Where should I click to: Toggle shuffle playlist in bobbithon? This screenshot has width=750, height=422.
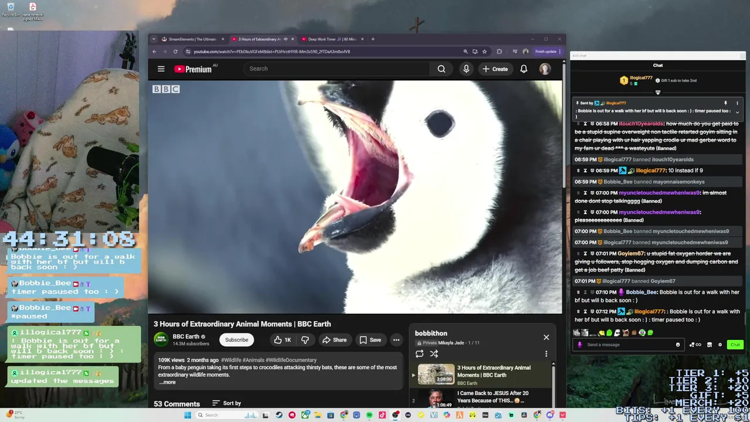tap(434, 353)
